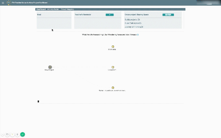Open Buddy projects (0) link

click(132, 20)
